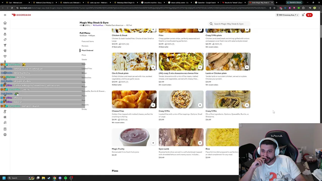Image resolution: width=322 pixels, height=181 pixels.
Task: Open browser extensions puzzle icon
Action: click(x=303, y=8)
